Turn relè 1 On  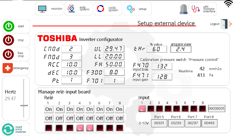pos(49,109)
